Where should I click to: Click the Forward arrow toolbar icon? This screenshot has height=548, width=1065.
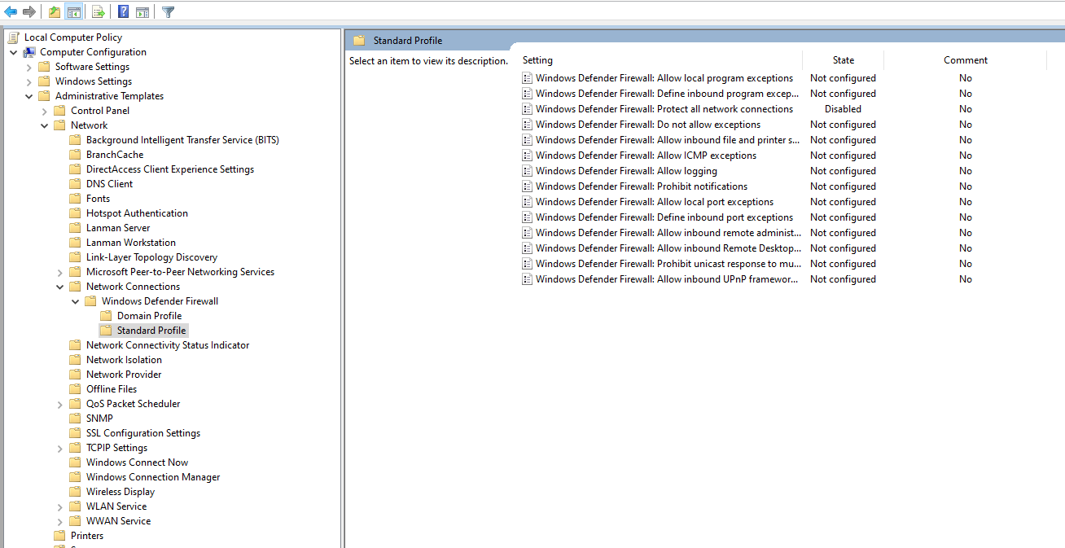point(29,11)
